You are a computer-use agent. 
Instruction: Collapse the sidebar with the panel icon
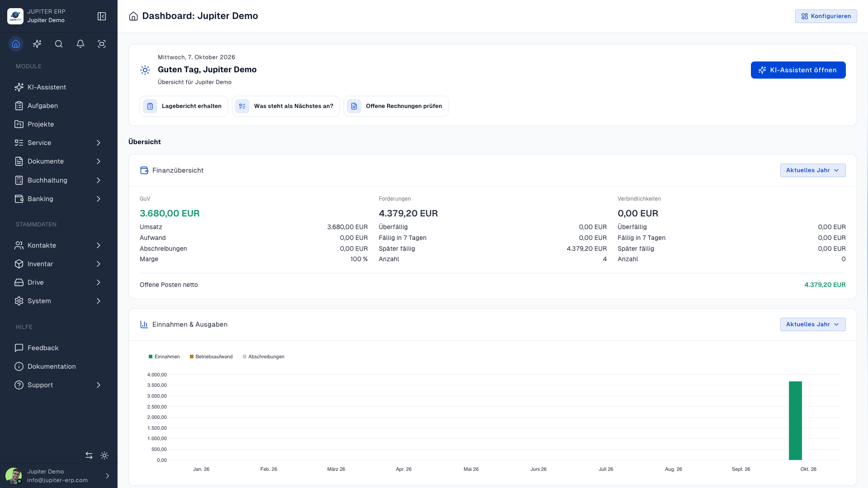point(102,16)
